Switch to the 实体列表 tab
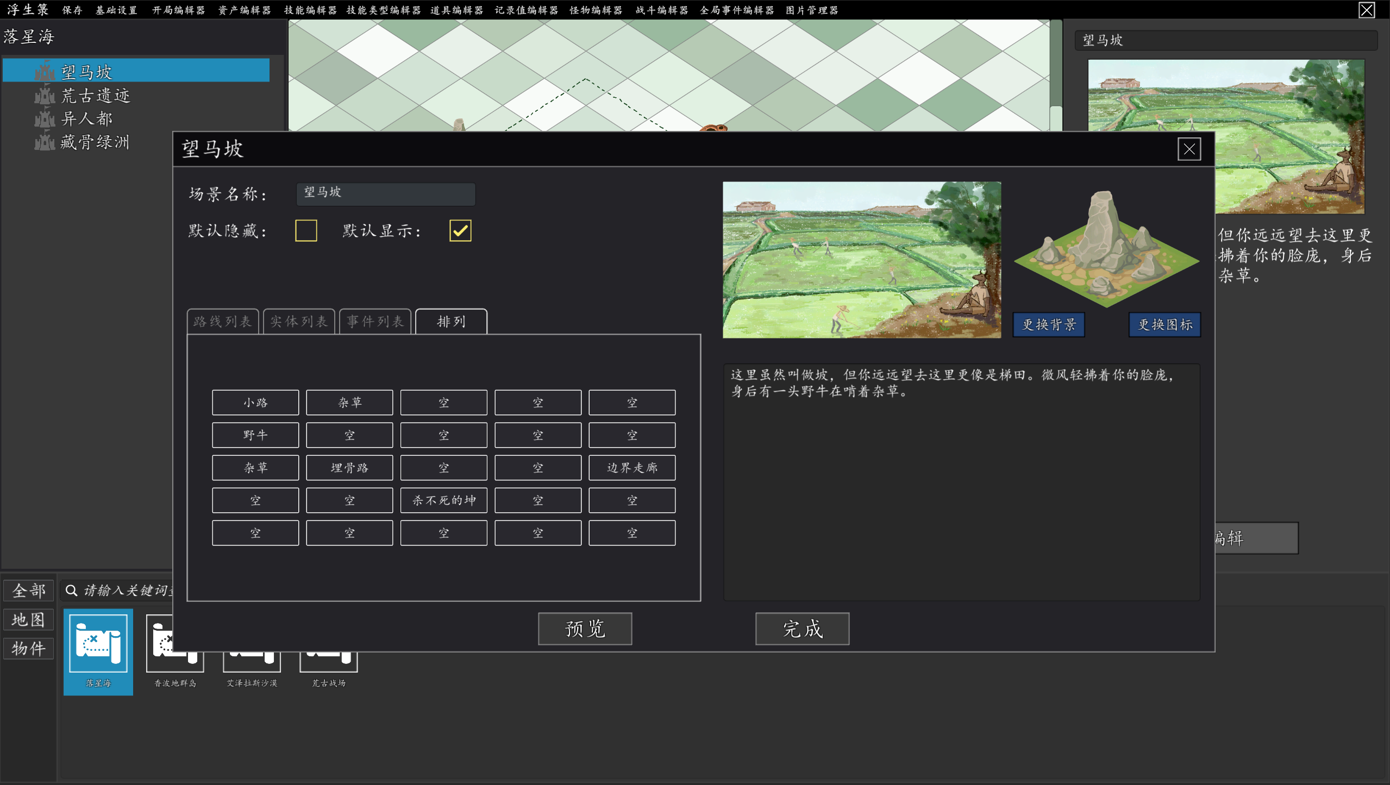 pos(299,322)
